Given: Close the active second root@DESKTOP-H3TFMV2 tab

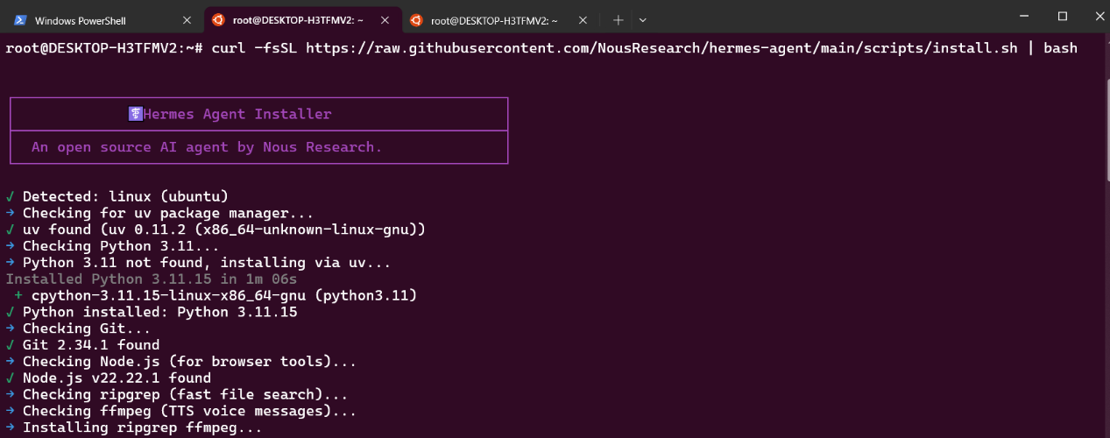Looking at the screenshot, I should click(385, 19).
